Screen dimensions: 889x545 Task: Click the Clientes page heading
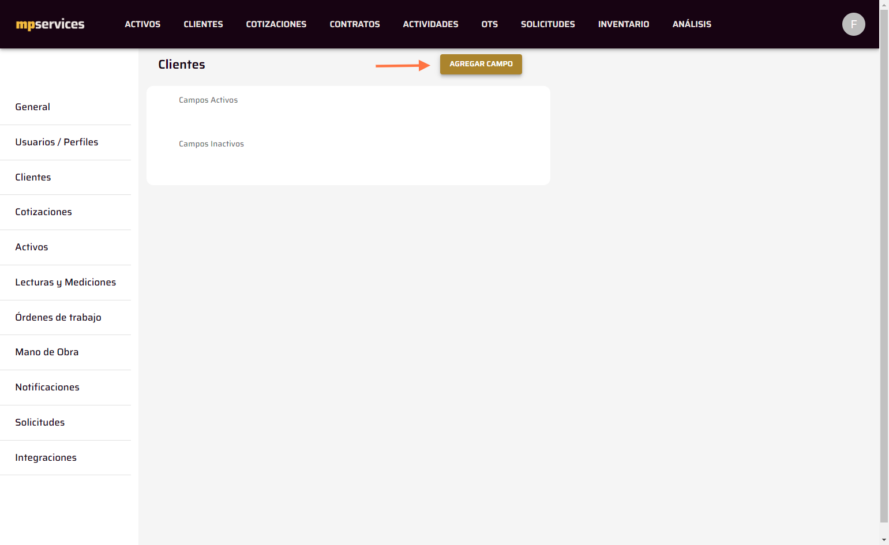182,65
